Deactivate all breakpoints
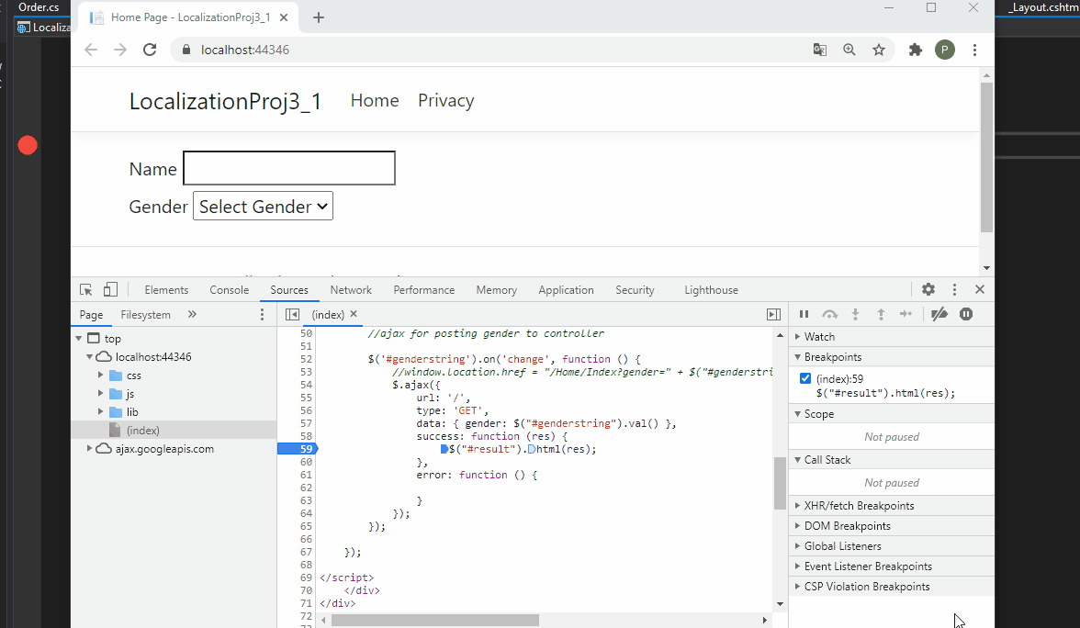This screenshot has width=1080, height=628. (x=939, y=314)
